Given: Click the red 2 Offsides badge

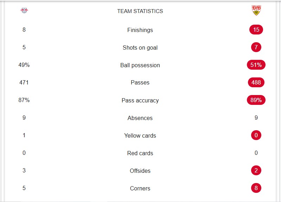Looking at the screenshot, I should coord(256,170).
